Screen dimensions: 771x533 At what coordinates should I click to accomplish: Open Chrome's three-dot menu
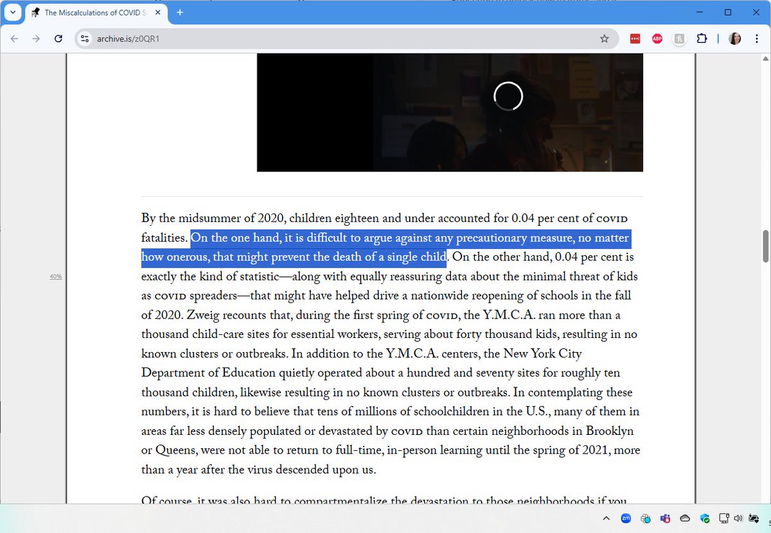(756, 38)
